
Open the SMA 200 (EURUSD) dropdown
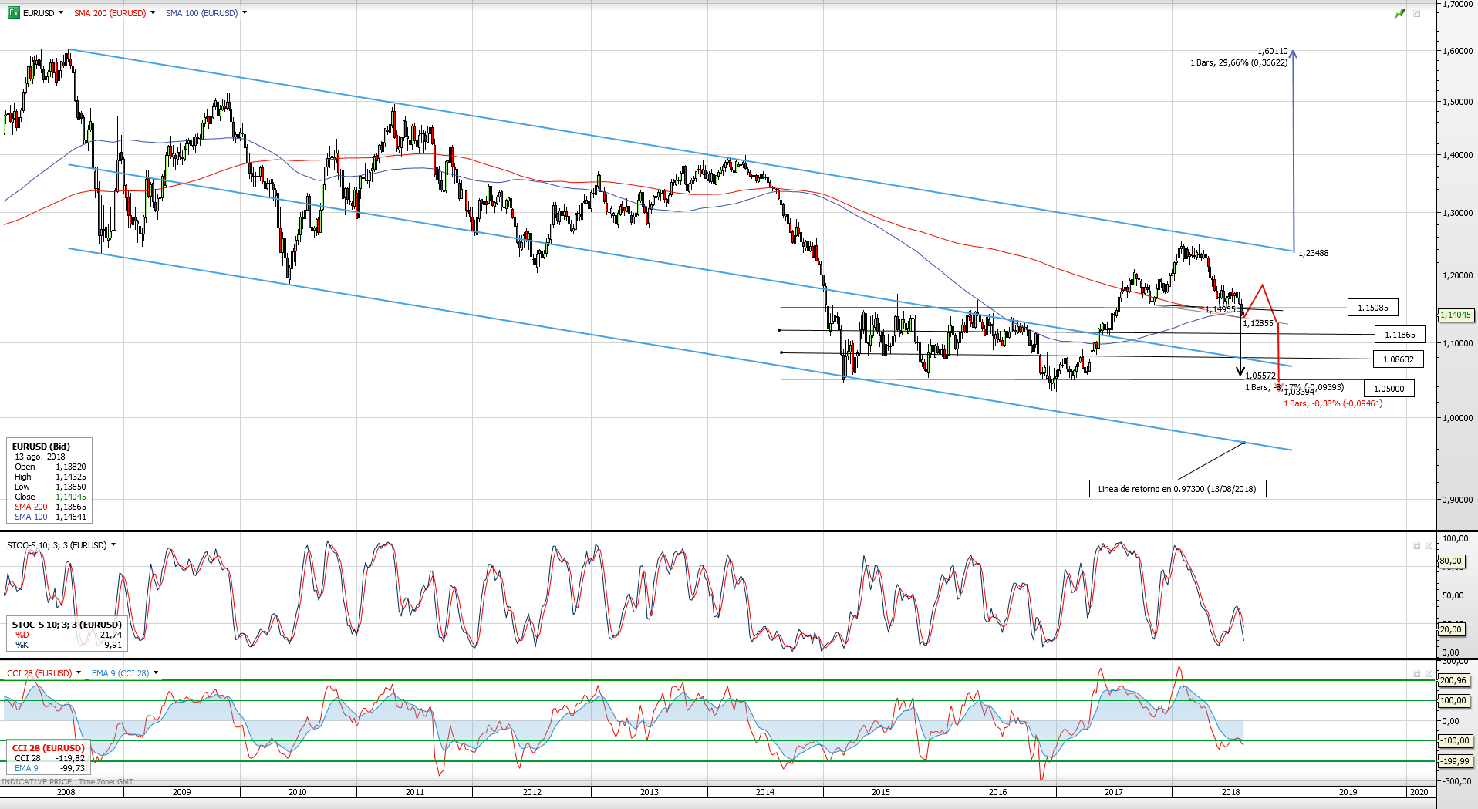(153, 13)
